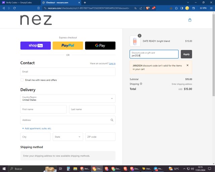
Task: Open the notification center icon
Action: point(209,169)
